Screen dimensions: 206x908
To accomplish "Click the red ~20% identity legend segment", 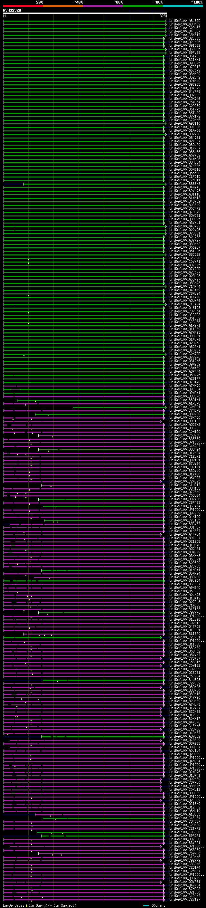I will [23, 6].
